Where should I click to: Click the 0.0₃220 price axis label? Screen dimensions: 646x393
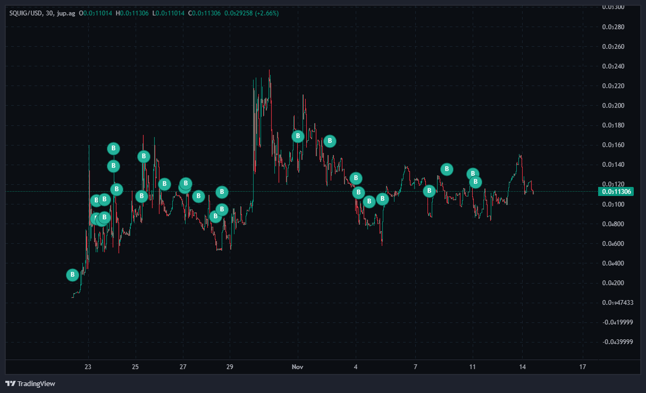pyautogui.click(x=613, y=86)
